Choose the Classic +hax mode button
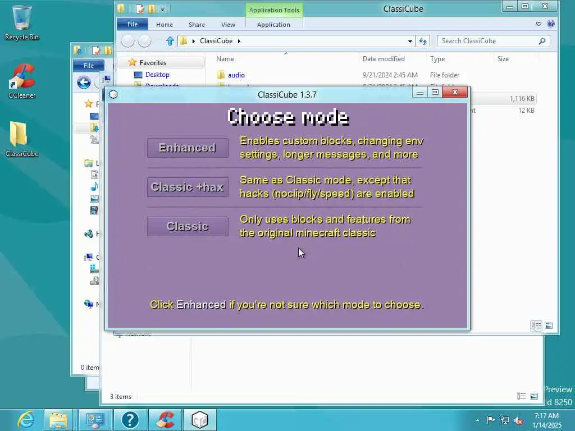This screenshot has height=431, width=575. (188, 187)
